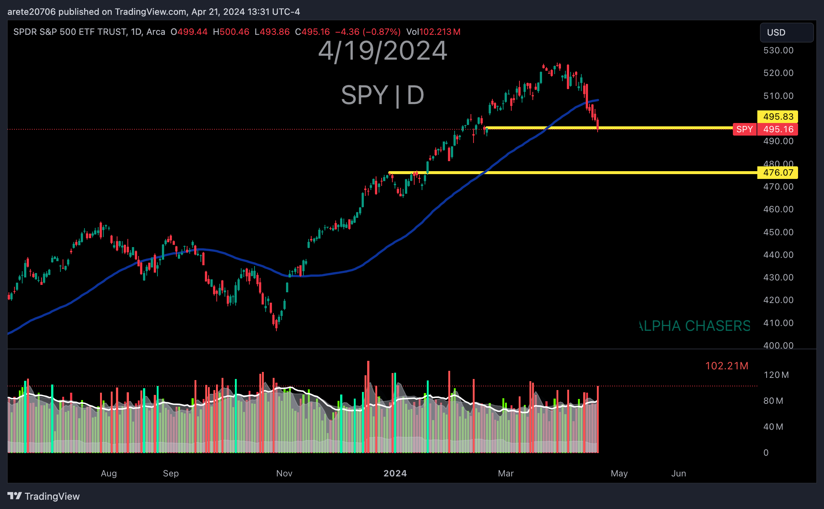Viewport: 824px width, 509px height.
Task: Click the SPY | D chart annotation
Action: (382, 95)
